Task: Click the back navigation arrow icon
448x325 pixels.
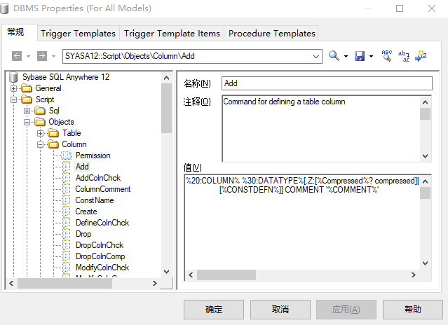Action: pyautogui.click(x=17, y=56)
